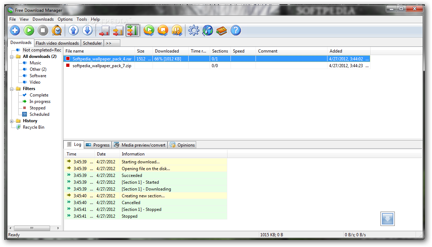Enable medium traffic mode (orange bars)
The height and width of the screenshot is (247, 432).
pyautogui.click(x=118, y=31)
